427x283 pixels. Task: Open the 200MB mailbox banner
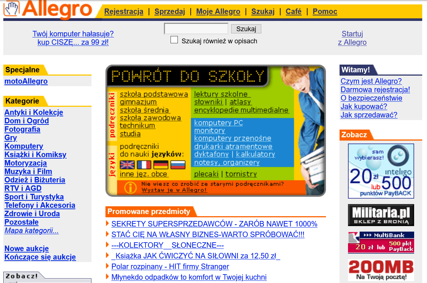[x=381, y=270]
